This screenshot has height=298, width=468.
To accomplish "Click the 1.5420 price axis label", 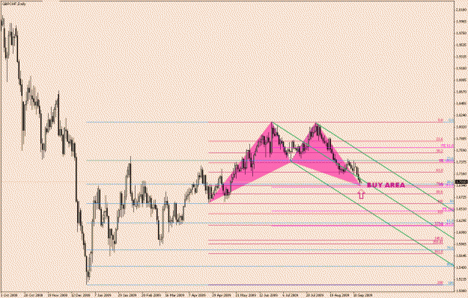I will [461, 267].
